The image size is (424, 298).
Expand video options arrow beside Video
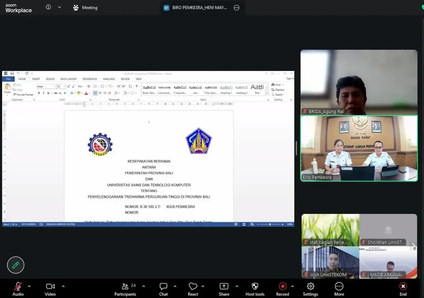(x=63, y=286)
